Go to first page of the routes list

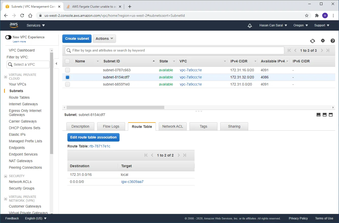146,155
